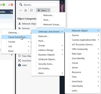Open the Services category
This screenshot has height=94, width=101.
point(26,28)
